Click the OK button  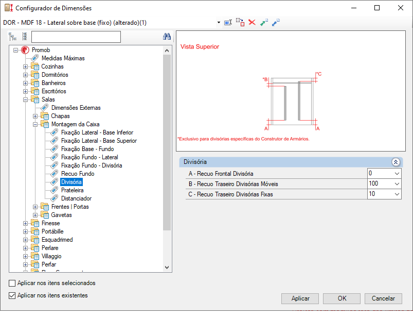(342, 298)
